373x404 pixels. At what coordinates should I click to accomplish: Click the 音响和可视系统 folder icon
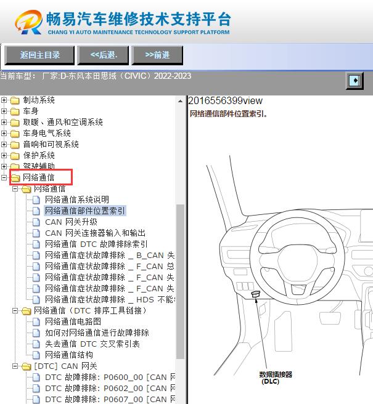click(15, 145)
